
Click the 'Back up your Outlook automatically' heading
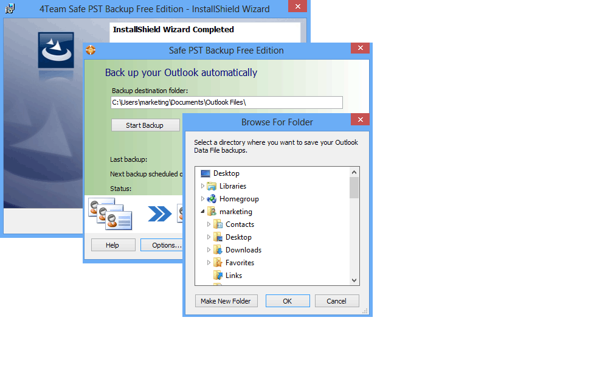(181, 73)
